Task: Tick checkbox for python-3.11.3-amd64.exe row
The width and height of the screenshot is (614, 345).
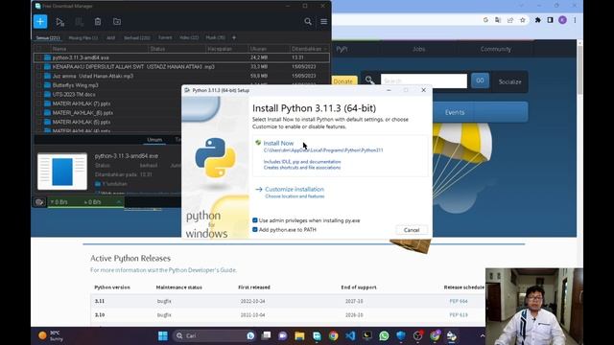Action: [x=38, y=57]
